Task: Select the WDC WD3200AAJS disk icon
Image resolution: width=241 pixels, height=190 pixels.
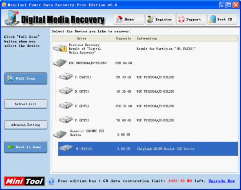Action: (x=60, y=63)
